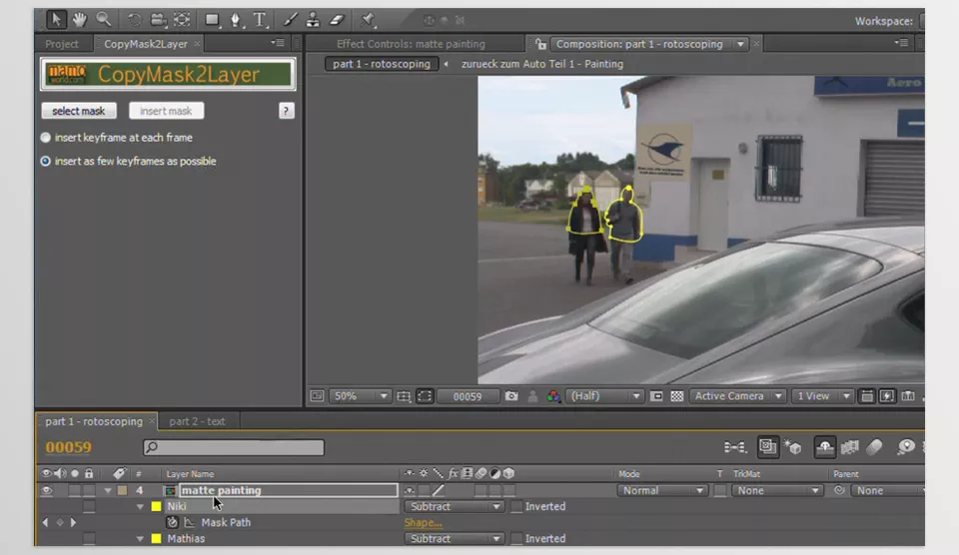The height and width of the screenshot is (555, 959).
Task: Select the CopyMask2Layer panel tab
Action: (146, 44)
